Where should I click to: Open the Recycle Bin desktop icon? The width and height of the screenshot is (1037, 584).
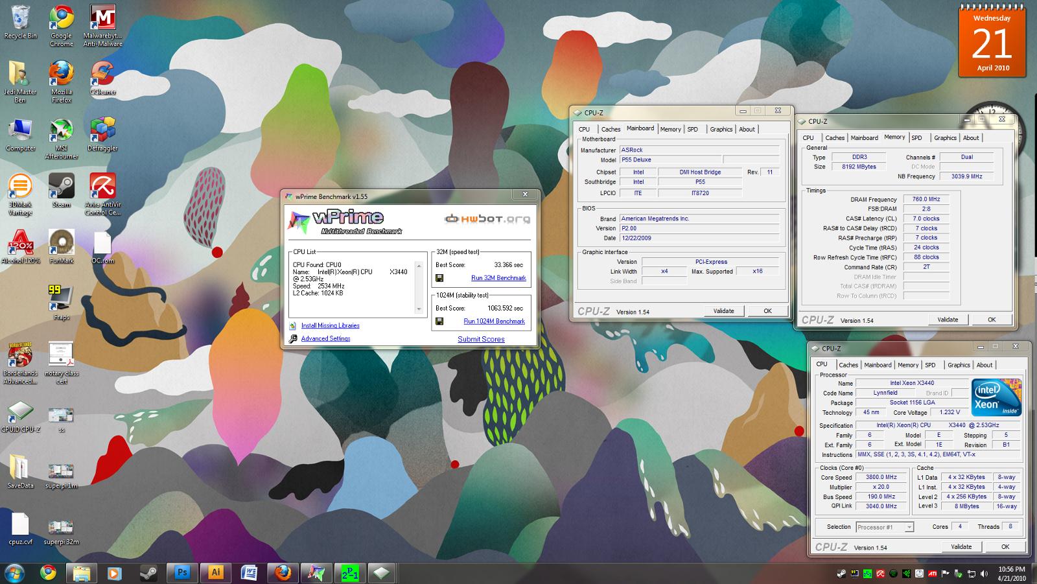tap(21, 23)
